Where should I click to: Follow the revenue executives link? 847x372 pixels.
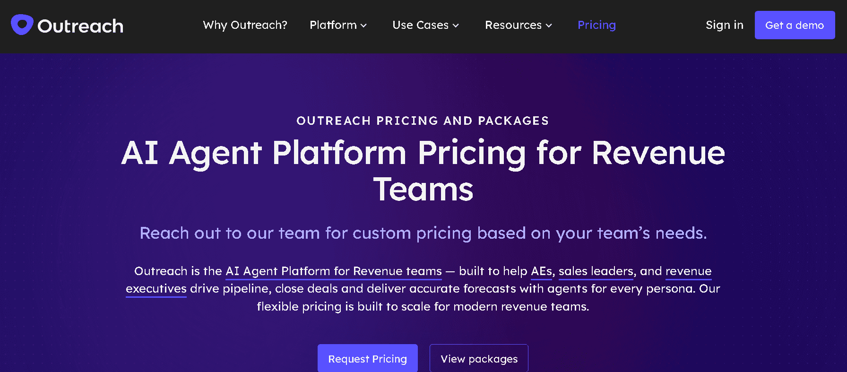[689, 271]
